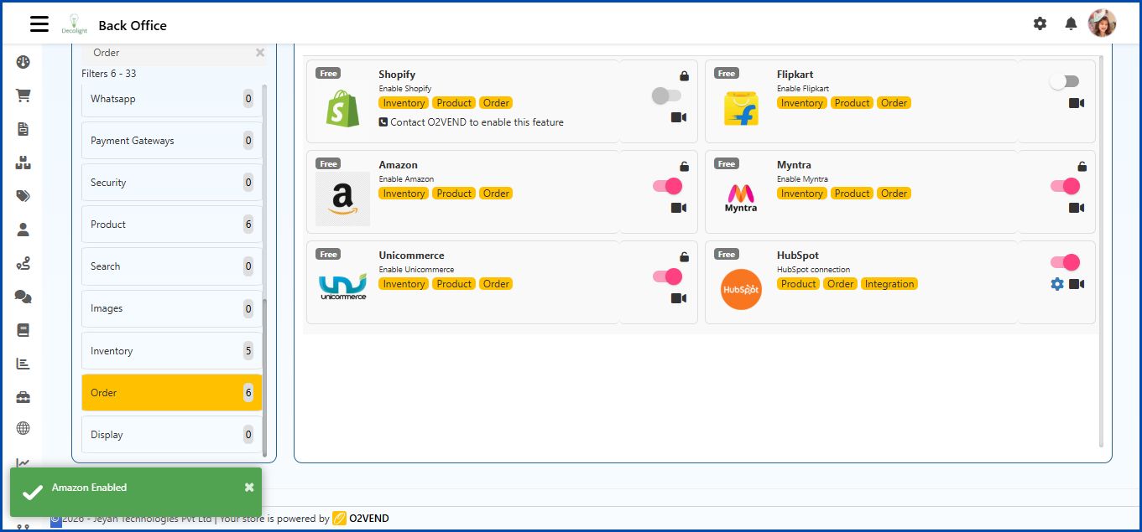The image size is (1142, 532).
Task: Click the briefcase icon in the sidebar
Action: coord(23,397)
